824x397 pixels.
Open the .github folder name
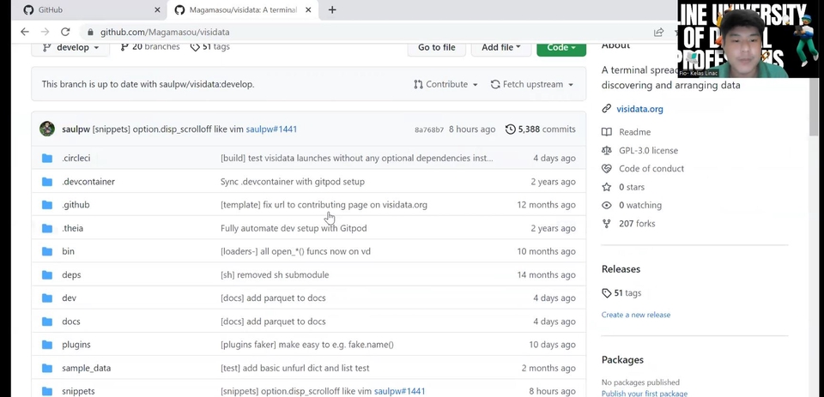point(76,205)
